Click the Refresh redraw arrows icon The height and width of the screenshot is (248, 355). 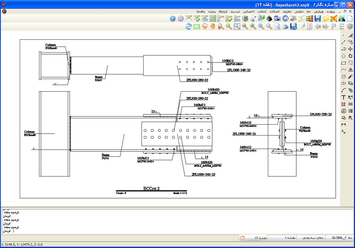coord(188,27)
